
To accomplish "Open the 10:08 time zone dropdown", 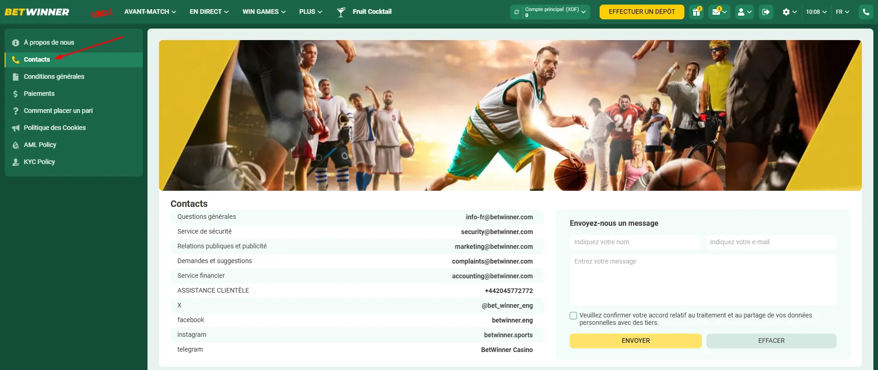I will 816,12.
